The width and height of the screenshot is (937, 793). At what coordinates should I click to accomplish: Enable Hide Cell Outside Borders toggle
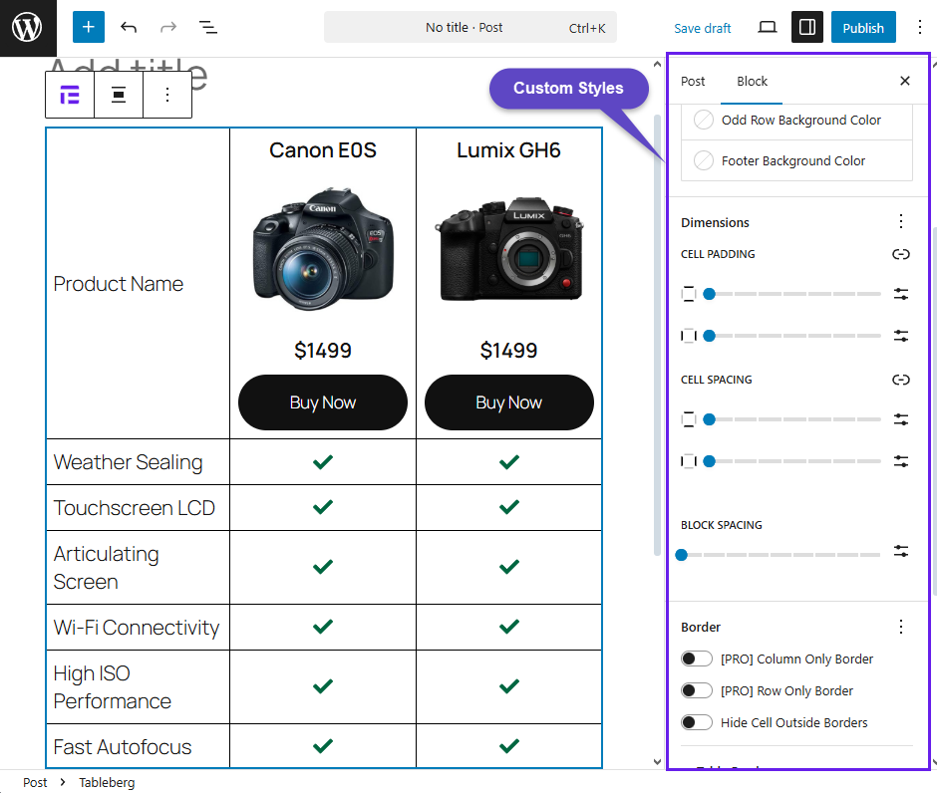[x=697, y=722]
